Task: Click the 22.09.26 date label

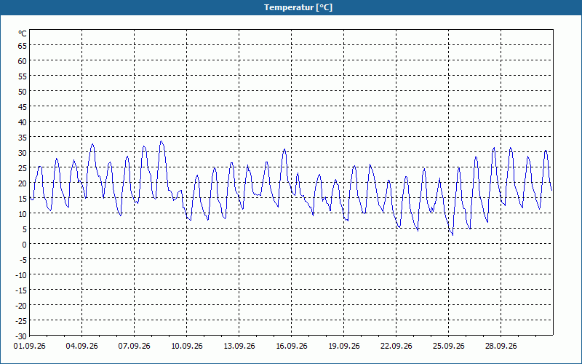Action: click(396, 346)
